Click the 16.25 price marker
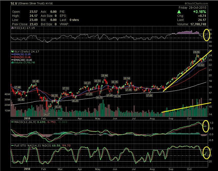The image size is (218, 171). click(x=75, y=101)
